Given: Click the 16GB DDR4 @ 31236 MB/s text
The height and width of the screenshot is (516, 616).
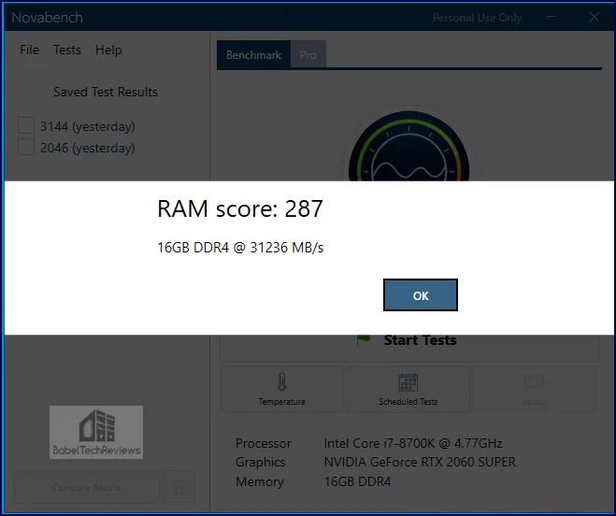Looking at the screenshot, I should point(240,248).
